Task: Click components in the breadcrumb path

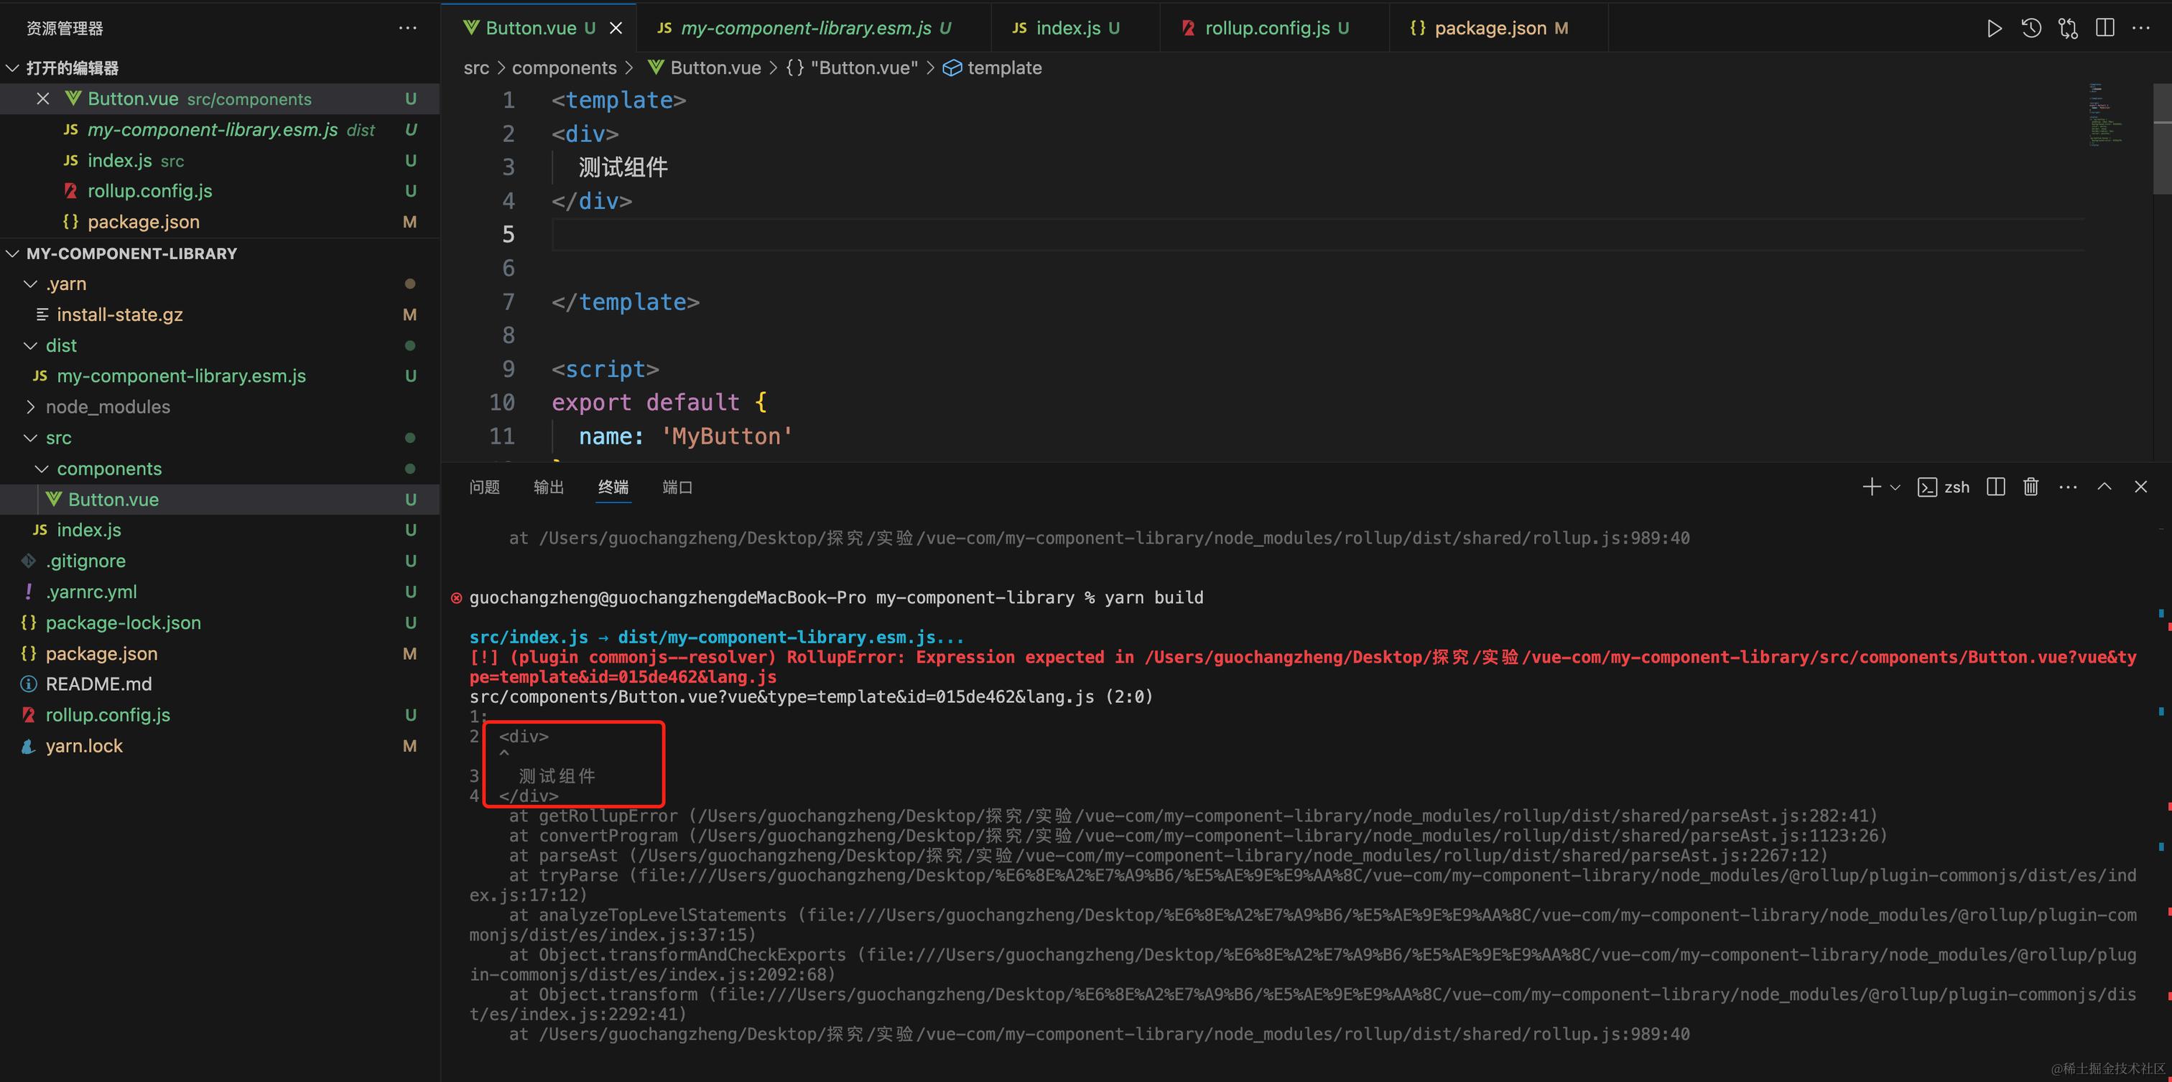Action: click(564, 67)
